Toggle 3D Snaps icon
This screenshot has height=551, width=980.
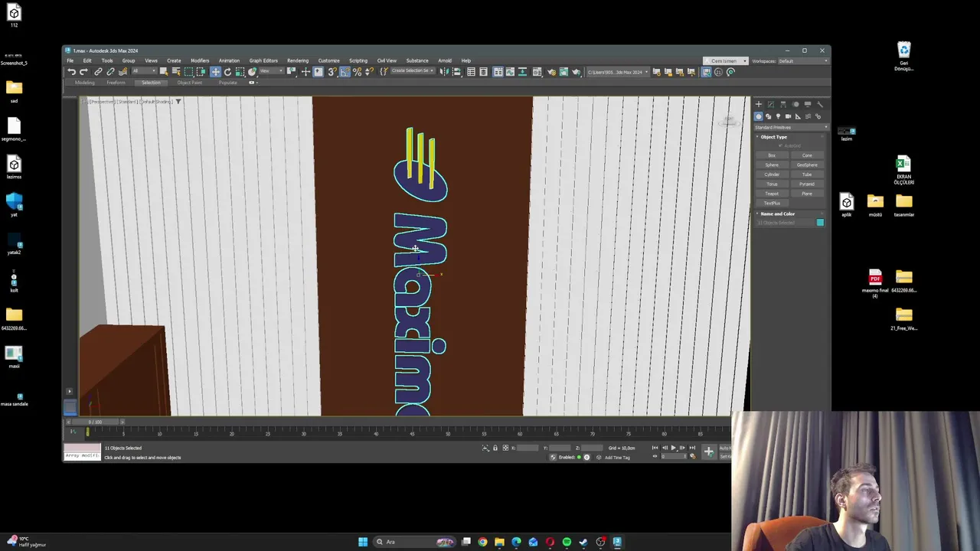332,72
